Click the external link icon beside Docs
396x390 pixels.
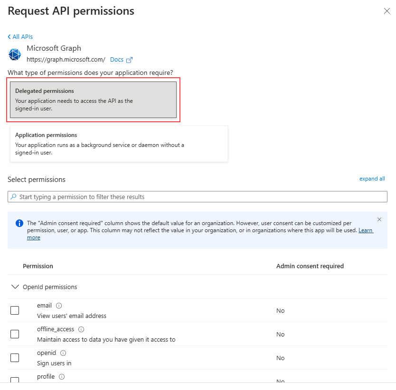click(x=129, y=60)
